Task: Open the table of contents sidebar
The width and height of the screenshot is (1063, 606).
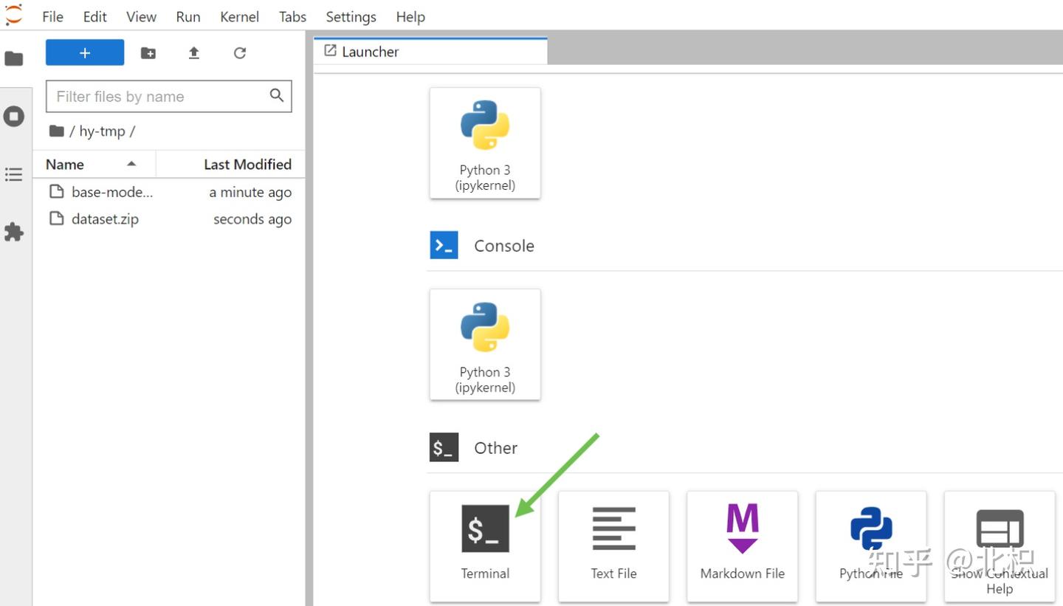Action: pyautogui.click(x=14, y=175)
